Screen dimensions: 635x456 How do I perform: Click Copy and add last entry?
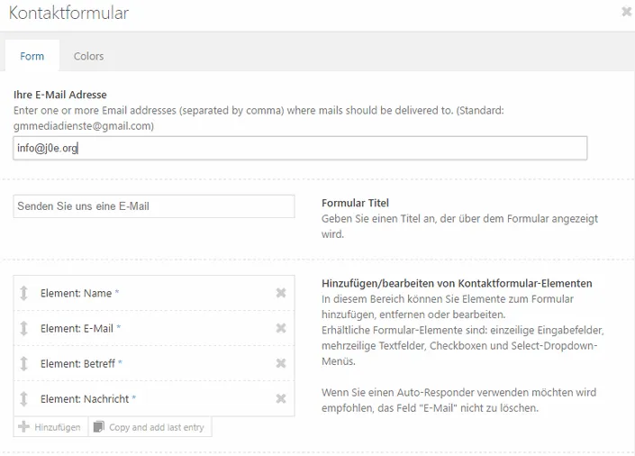point(150,427)
